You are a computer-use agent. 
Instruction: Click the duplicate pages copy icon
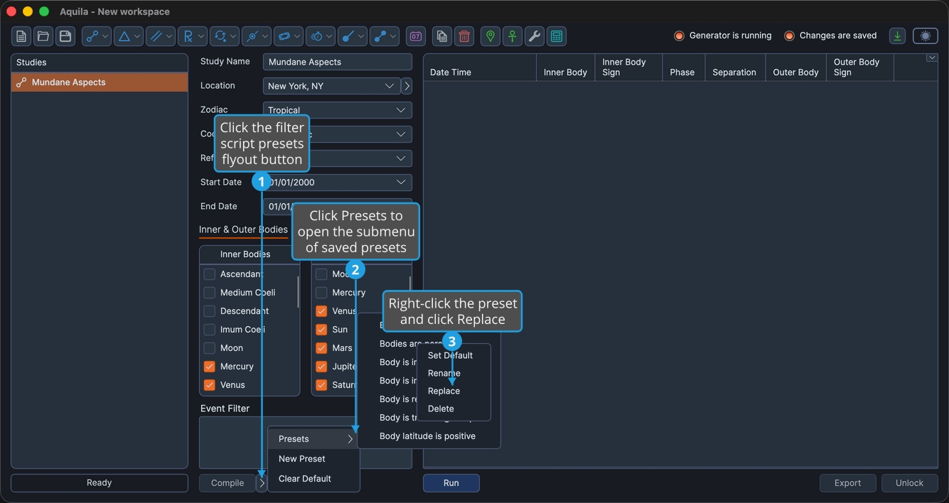[442, 36]
